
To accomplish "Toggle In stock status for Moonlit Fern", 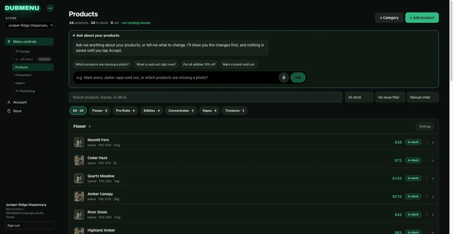I will pyautogui.click(x=413, y=142).
